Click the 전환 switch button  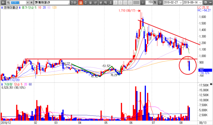[x=74, y=3]
